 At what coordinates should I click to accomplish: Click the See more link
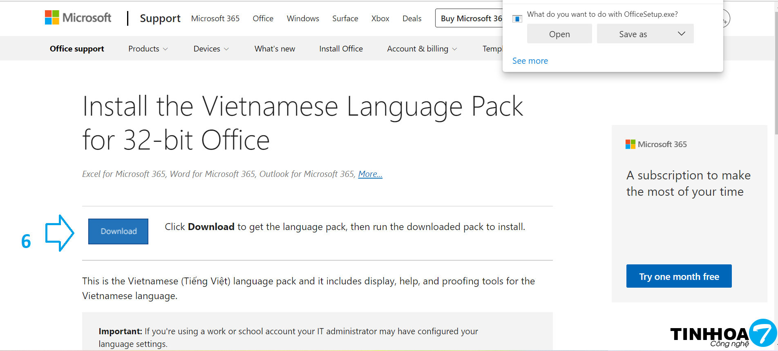(x=530, y=61)
